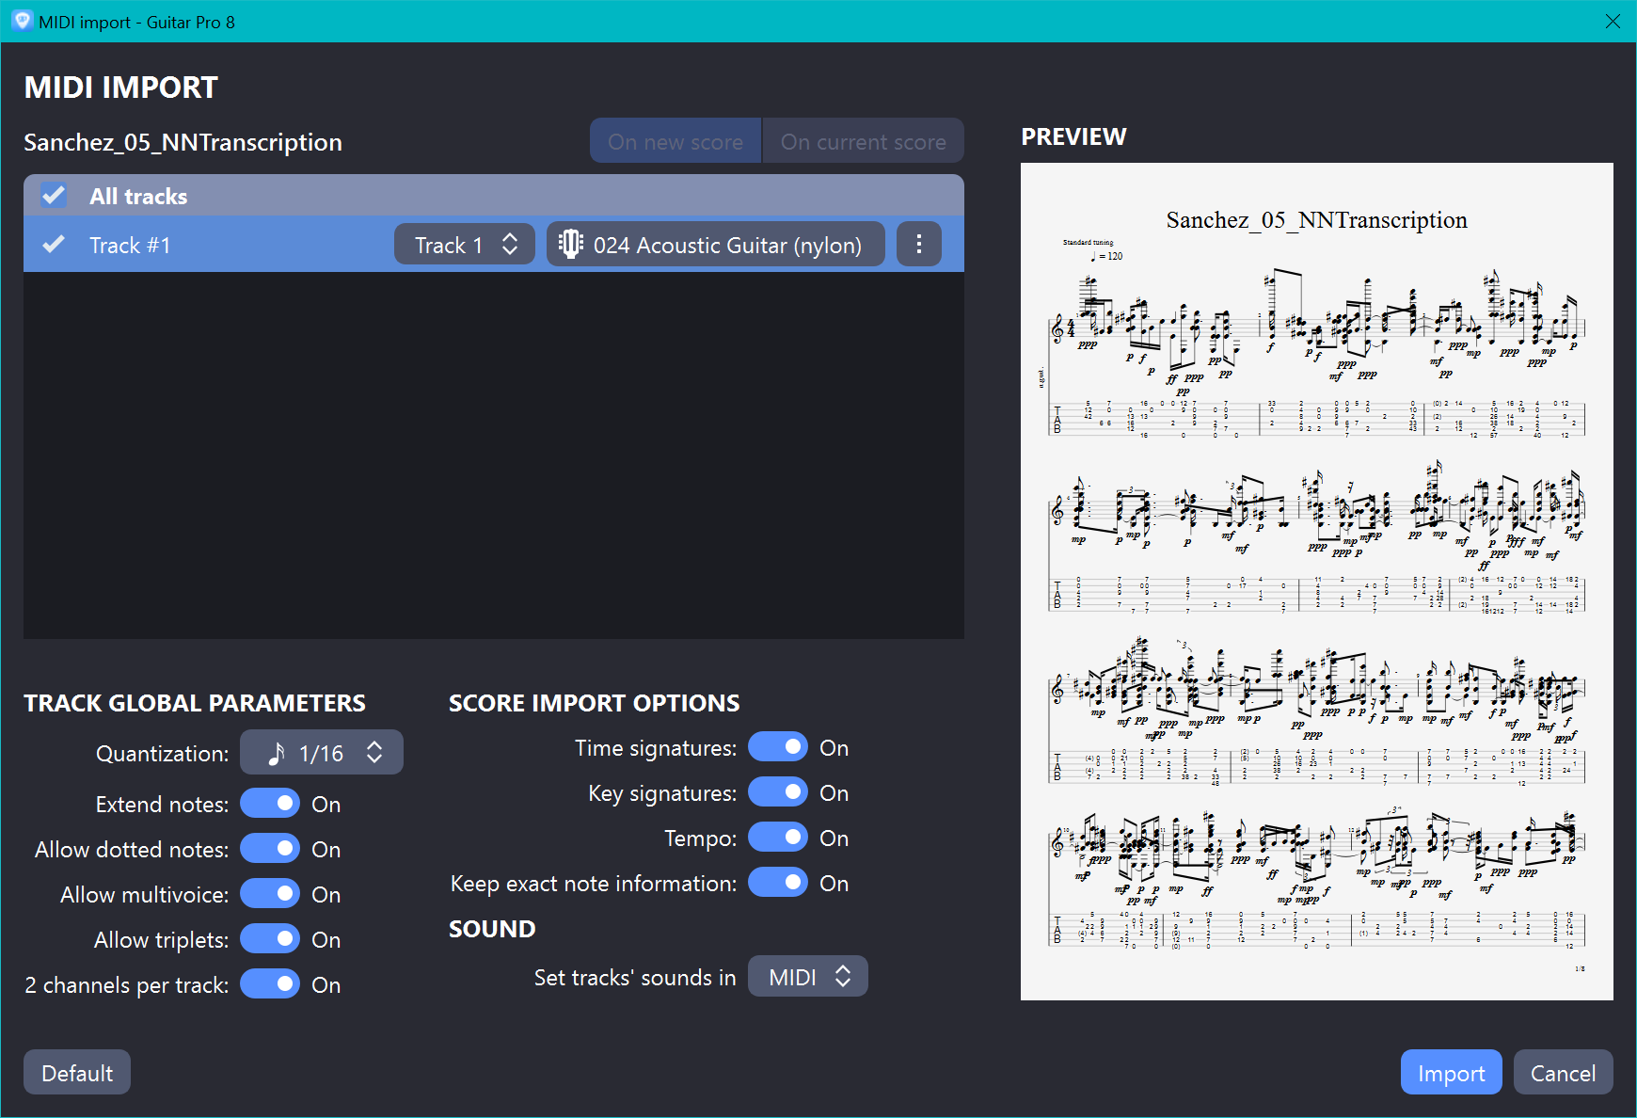Click the score preview page thumbnail
Viewport: 1637px width, 1118px height.
(1316, 581)
